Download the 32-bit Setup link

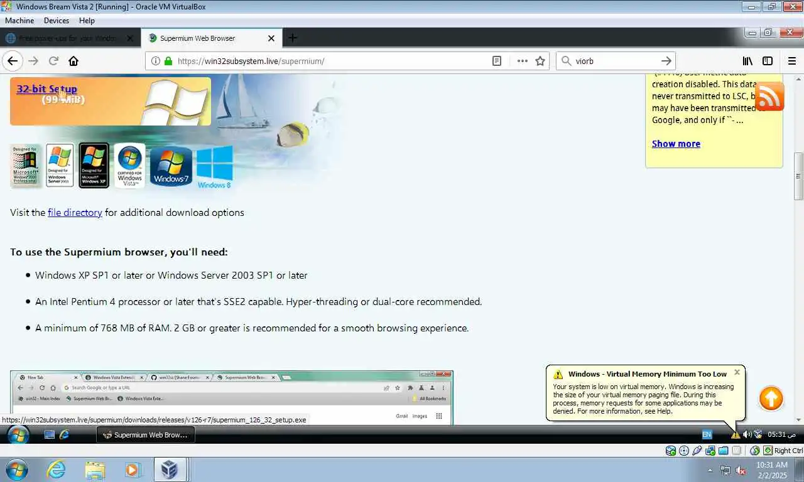point(46,89)
